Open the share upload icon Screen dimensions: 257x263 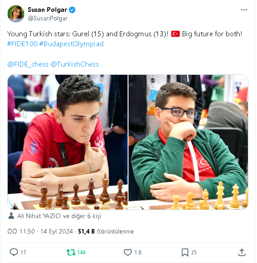pyautogui.click(x=242, y=253)
